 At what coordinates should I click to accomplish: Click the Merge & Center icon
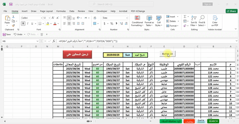coord(95,24)
